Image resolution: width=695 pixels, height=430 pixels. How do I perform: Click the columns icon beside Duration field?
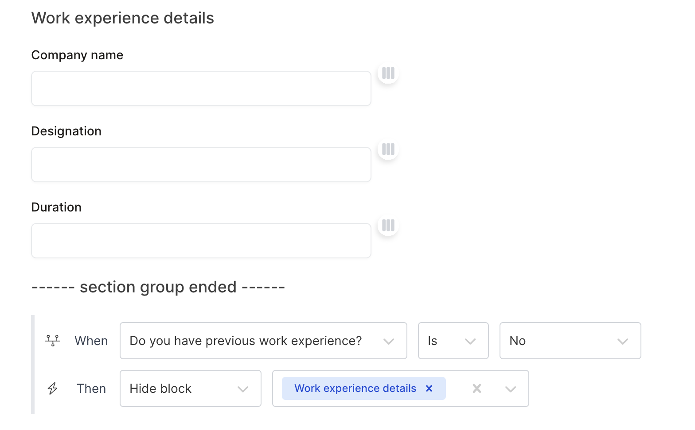coord(388,225)
